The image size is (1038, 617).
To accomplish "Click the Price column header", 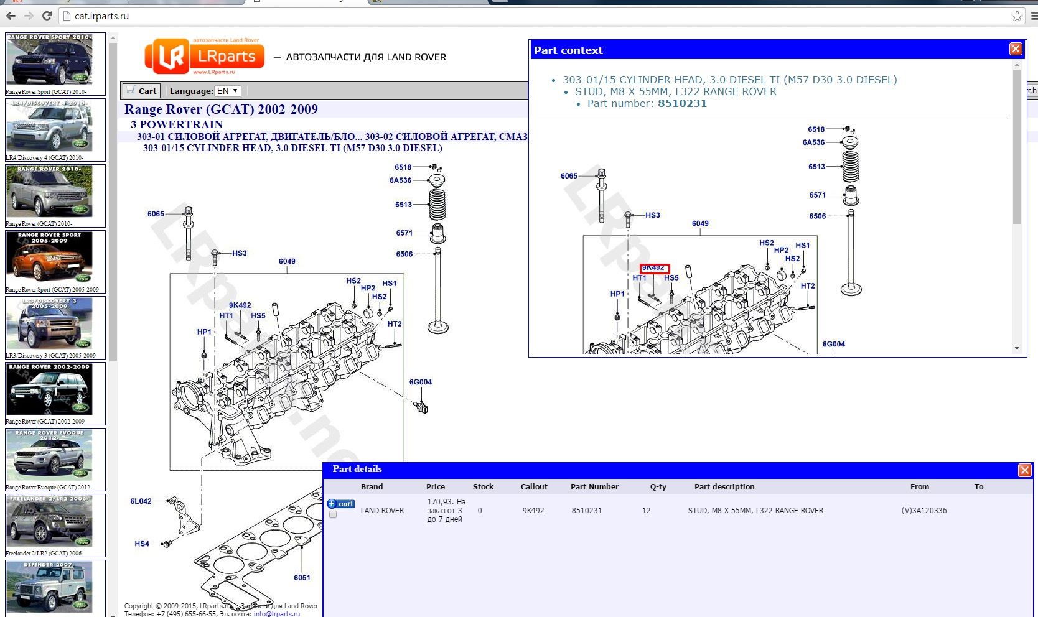I will click(x=436, y=486).
